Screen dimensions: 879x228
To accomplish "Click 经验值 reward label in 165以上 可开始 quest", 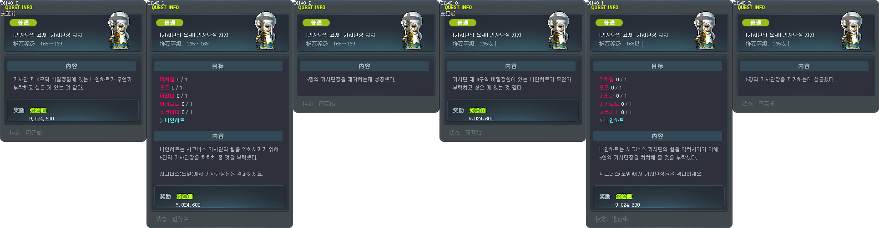I will click(478, 110).
